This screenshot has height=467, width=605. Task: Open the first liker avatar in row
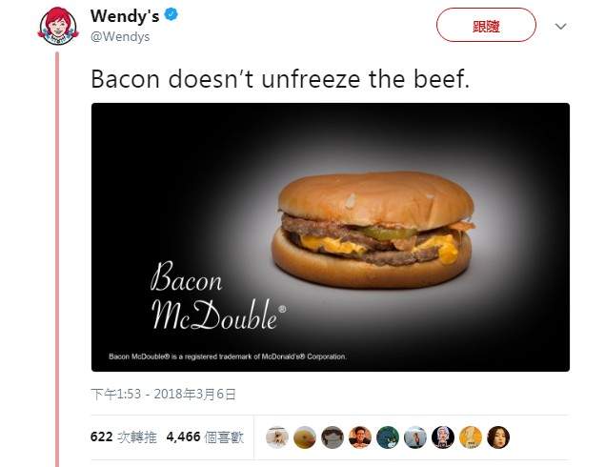277,437
